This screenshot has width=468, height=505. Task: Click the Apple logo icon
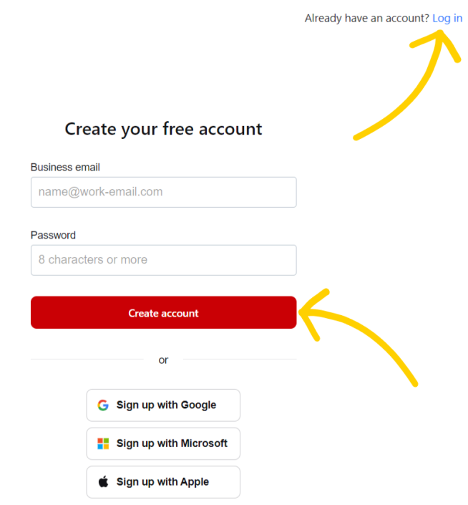tap(103, 481)
